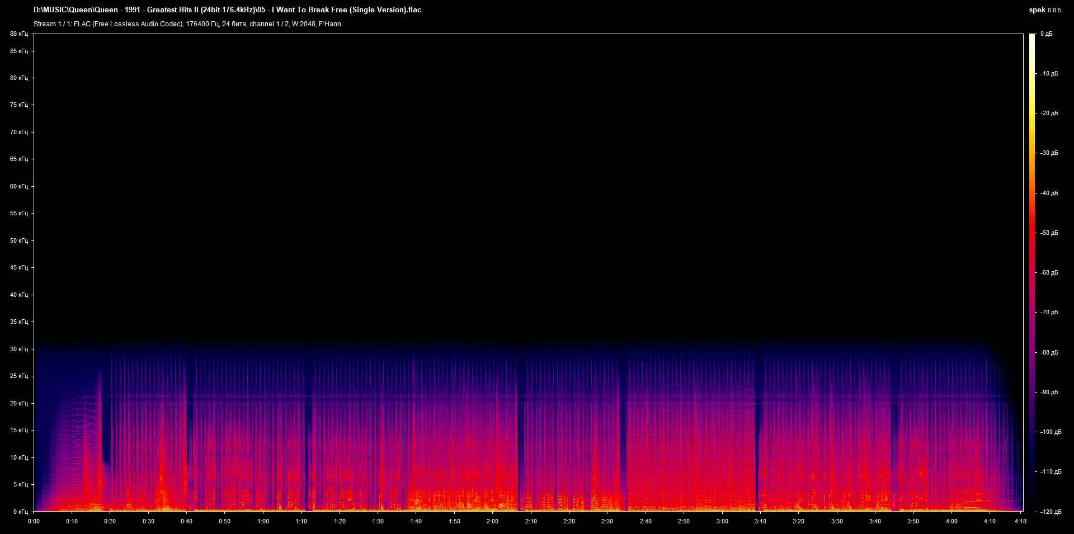This screenshot has height=534, width=1074.
Task: Click the 4:18 end time label
Action: click(x=1020, y=521)
